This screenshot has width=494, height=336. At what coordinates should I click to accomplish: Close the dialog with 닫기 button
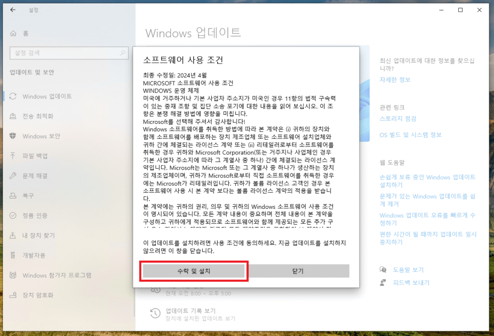pyautogui.click(x=298, y=271)
